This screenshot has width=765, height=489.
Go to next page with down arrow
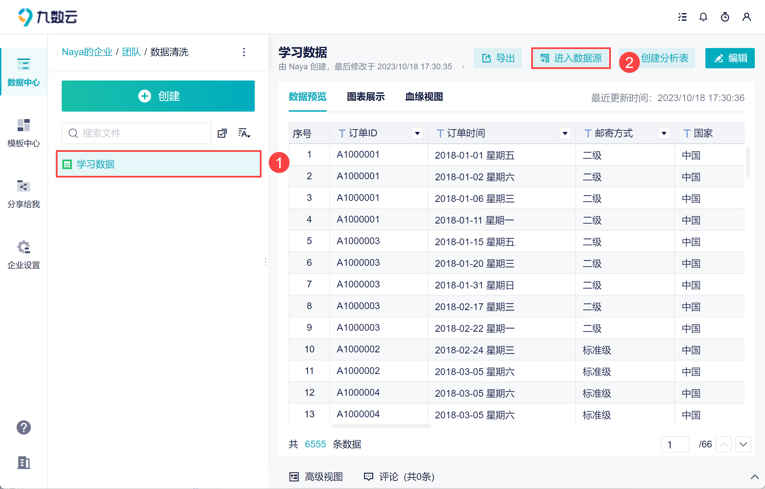coord(743,444)
